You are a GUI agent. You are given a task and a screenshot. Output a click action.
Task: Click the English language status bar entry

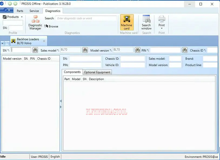coord(55,157)
